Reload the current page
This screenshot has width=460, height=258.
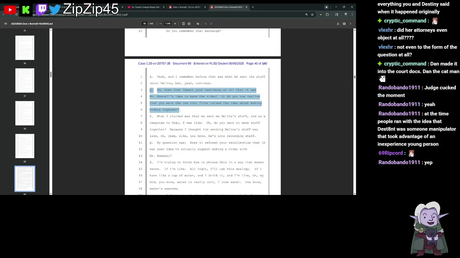tap(16, 15)
